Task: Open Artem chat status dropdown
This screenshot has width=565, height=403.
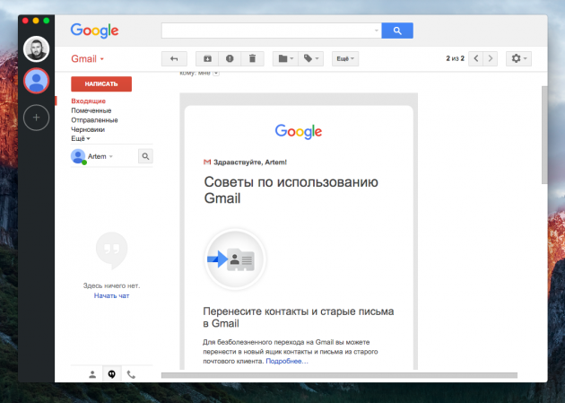Action: tap(111, 156)
